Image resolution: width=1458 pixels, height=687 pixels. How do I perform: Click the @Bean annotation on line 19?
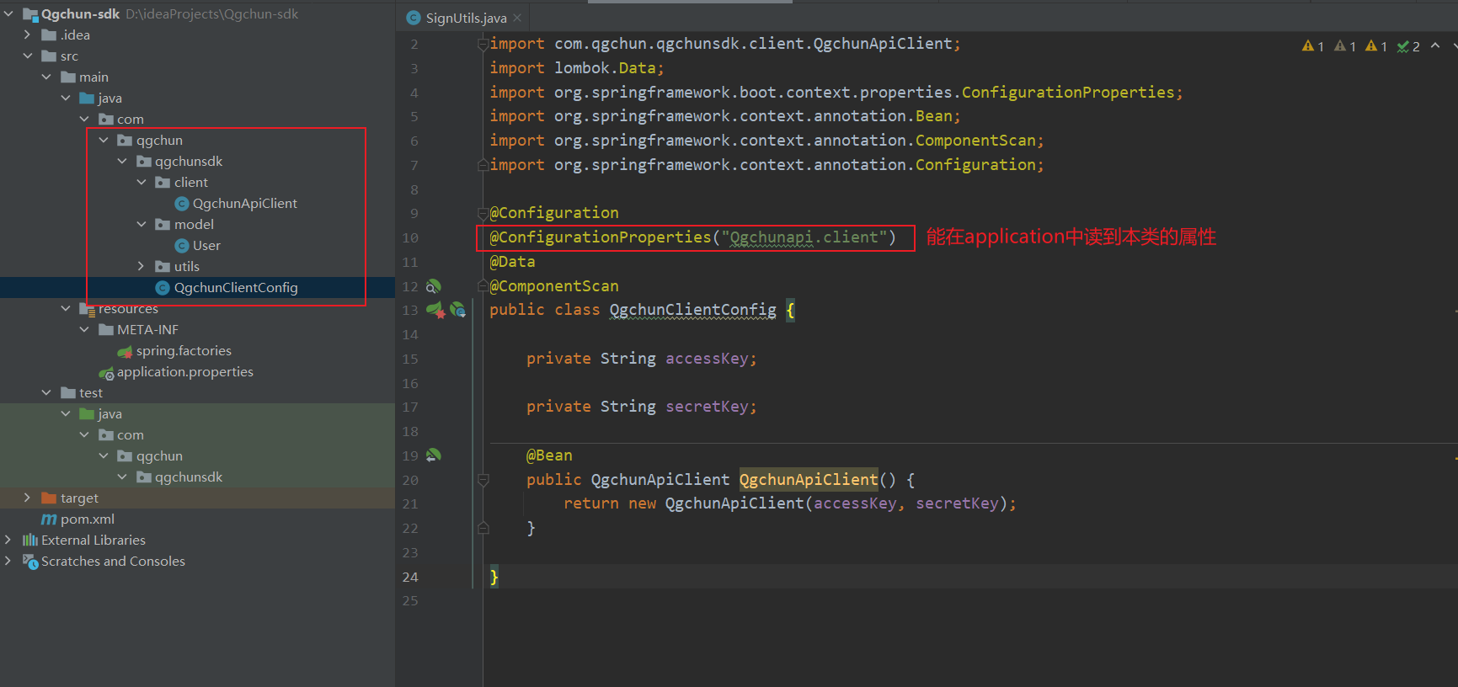pos(549,455)
